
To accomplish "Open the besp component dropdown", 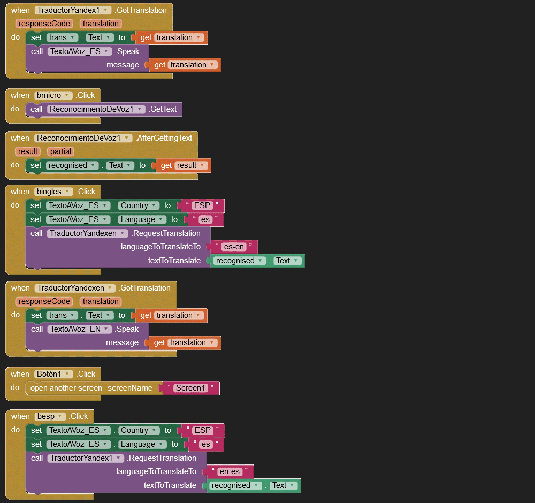I will pos(62,416).
